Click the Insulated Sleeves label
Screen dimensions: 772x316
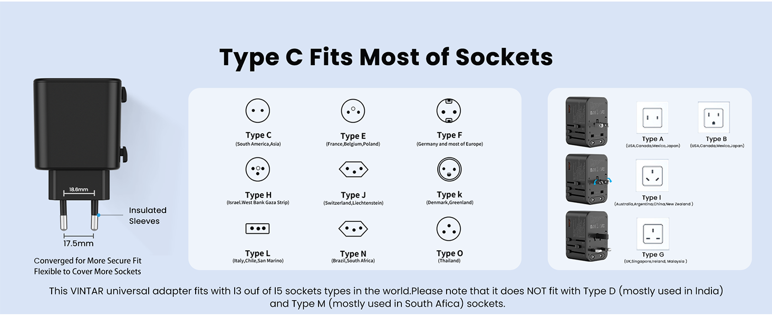pos(148,215)
